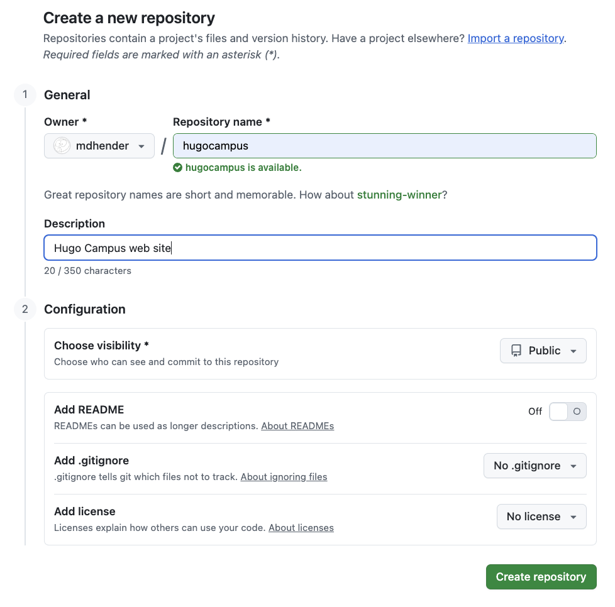
Task: Open the About ignoring files link
Action: 284,477
